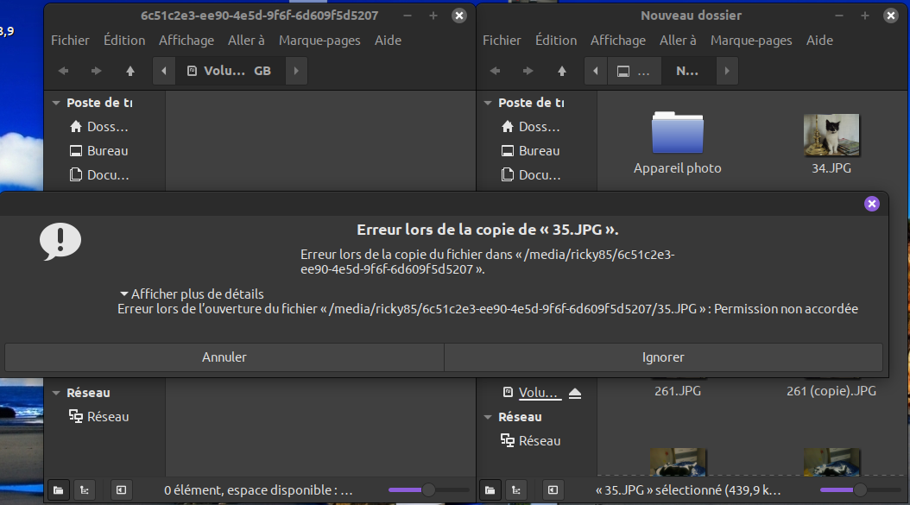Open Aide menu in Nouveau dossier window

pyautogui.click(x=819, y=40)
